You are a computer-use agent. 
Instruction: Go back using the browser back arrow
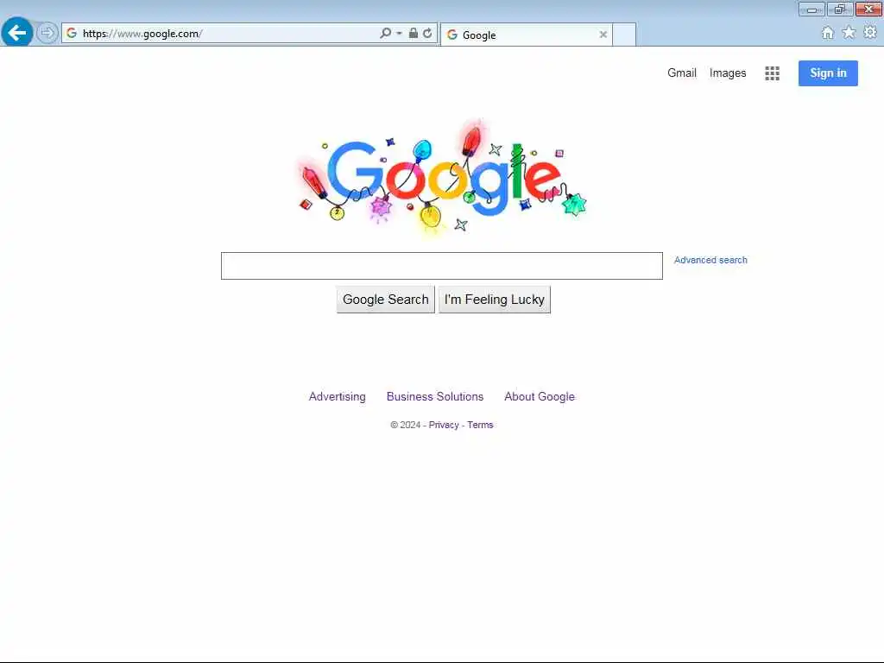coord(17,32)
